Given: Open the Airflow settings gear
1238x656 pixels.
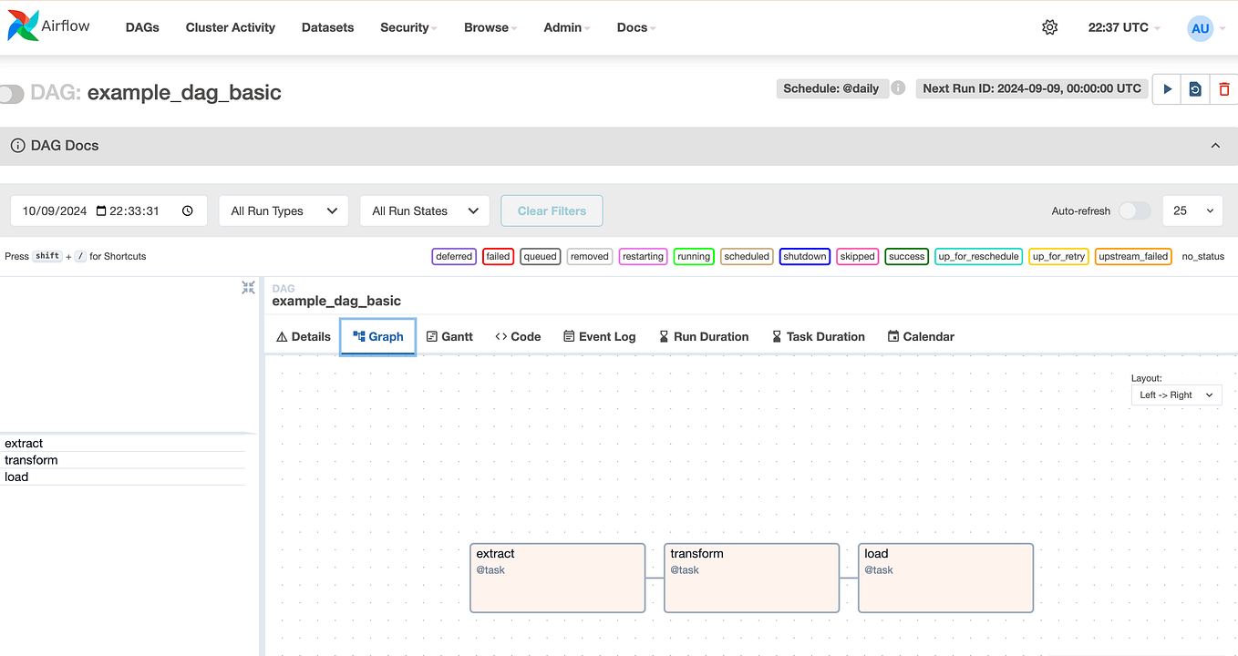Looking at the screenshot, I should click(1049, 27).
